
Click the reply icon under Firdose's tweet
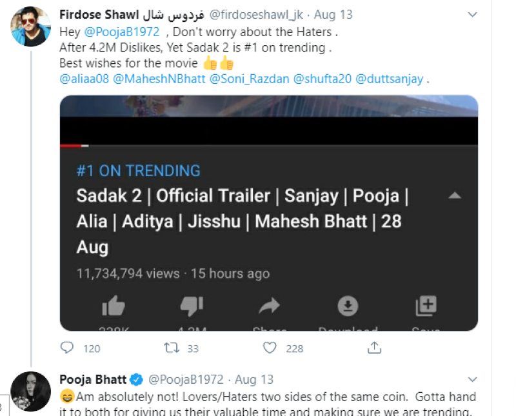point(67,348)
